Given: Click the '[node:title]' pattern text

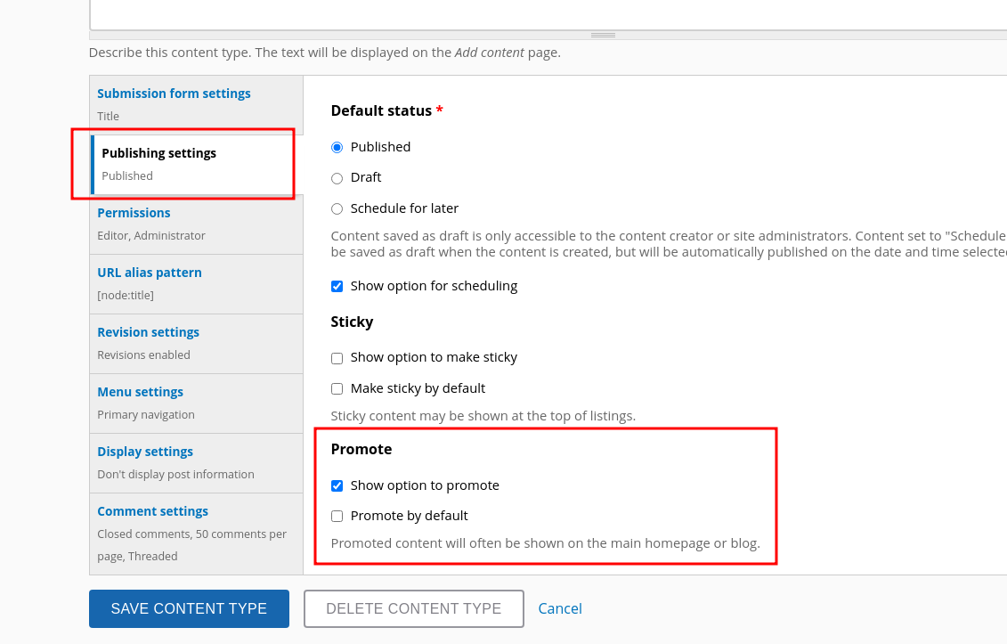Looking at the screenshot, I should (126, 296).
